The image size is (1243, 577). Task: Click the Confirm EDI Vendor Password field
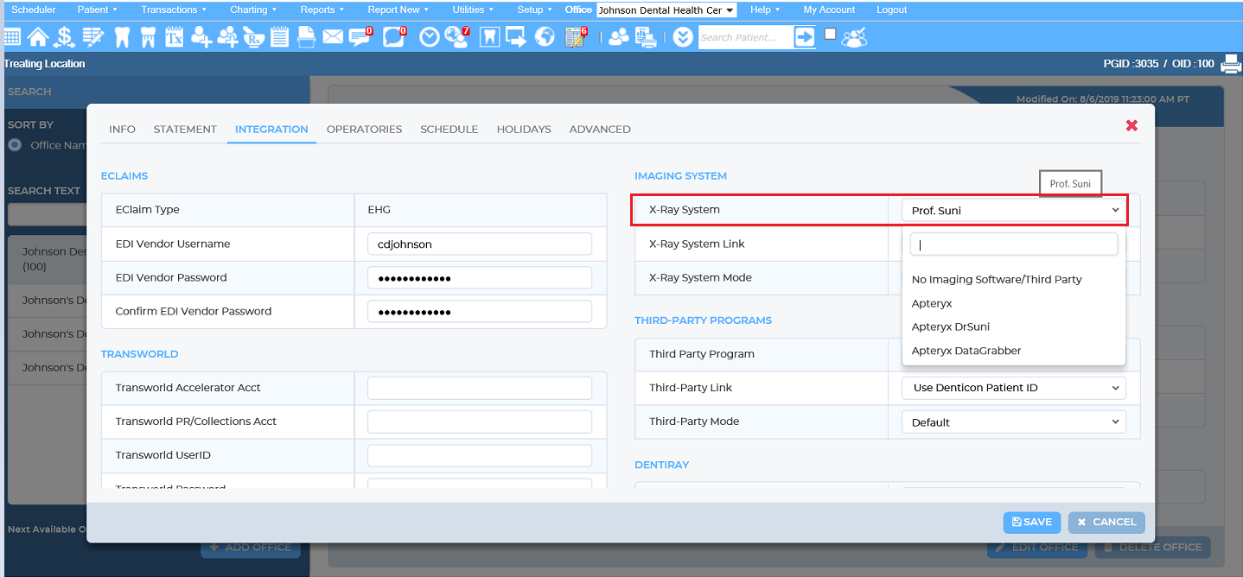coord(480,311)
